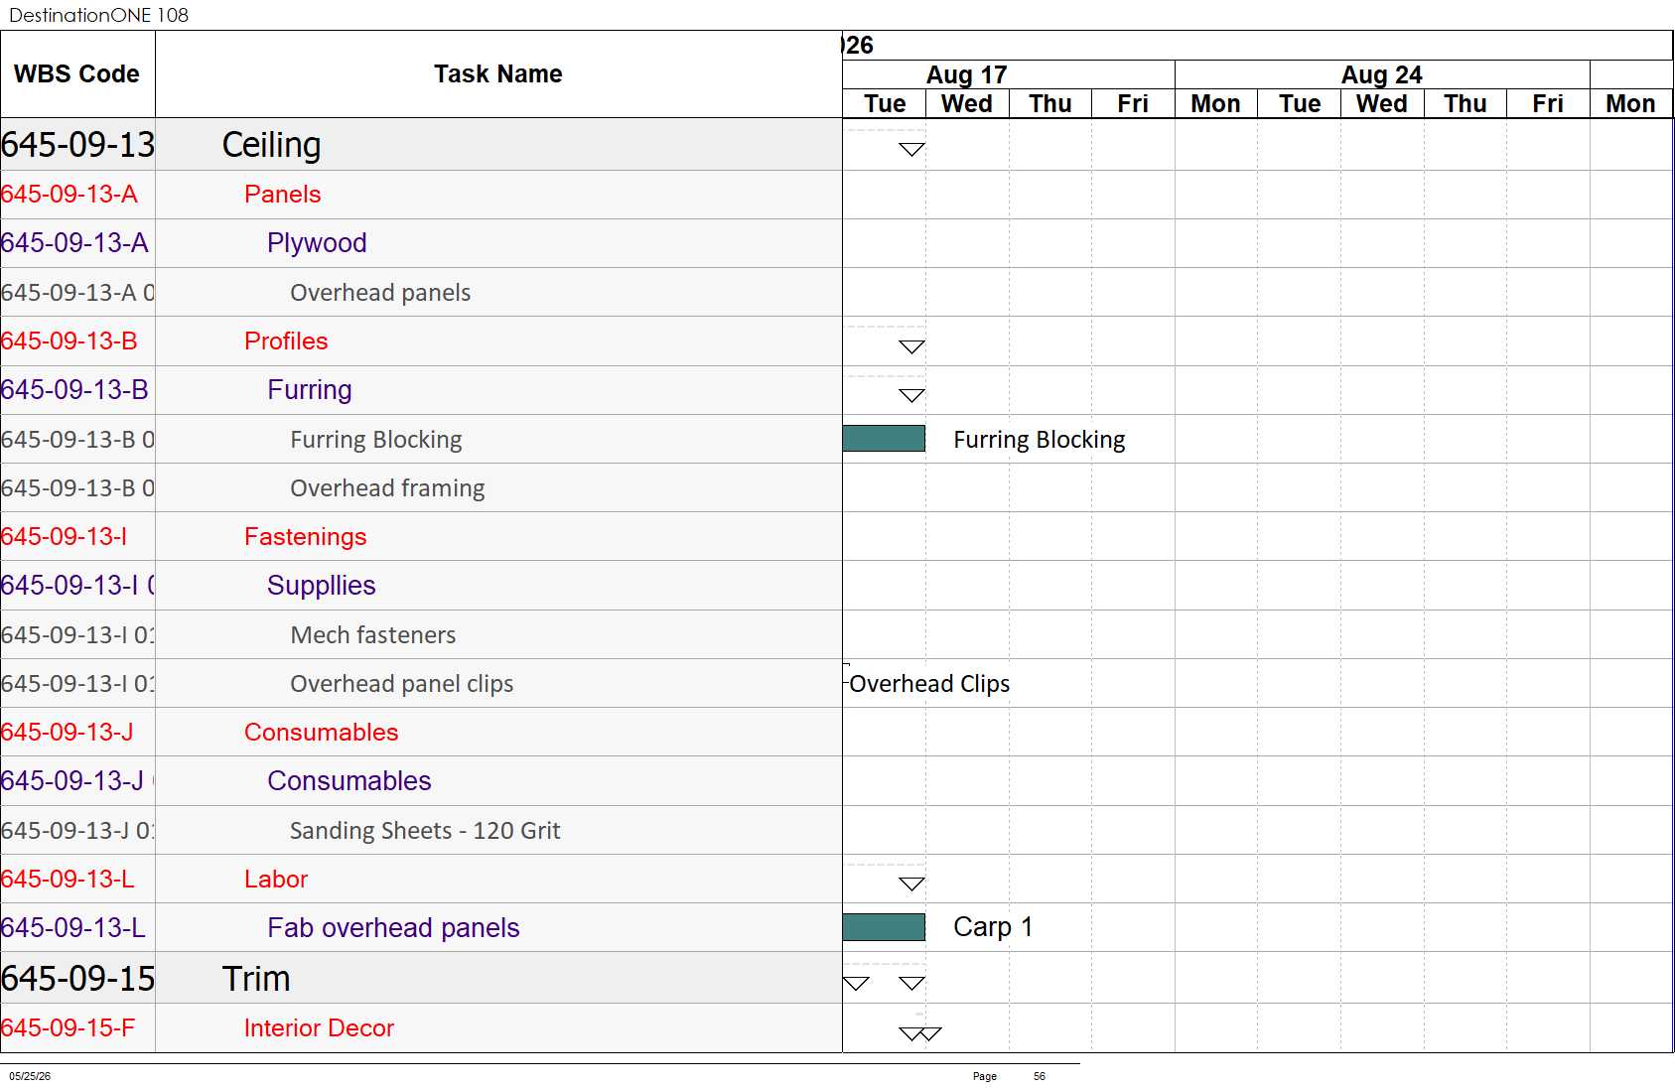Select the Fab overhead panels task
This screenshot has width=1675, height=1089.
393,928
